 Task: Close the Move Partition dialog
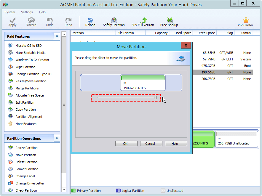[x=186, y=45]
